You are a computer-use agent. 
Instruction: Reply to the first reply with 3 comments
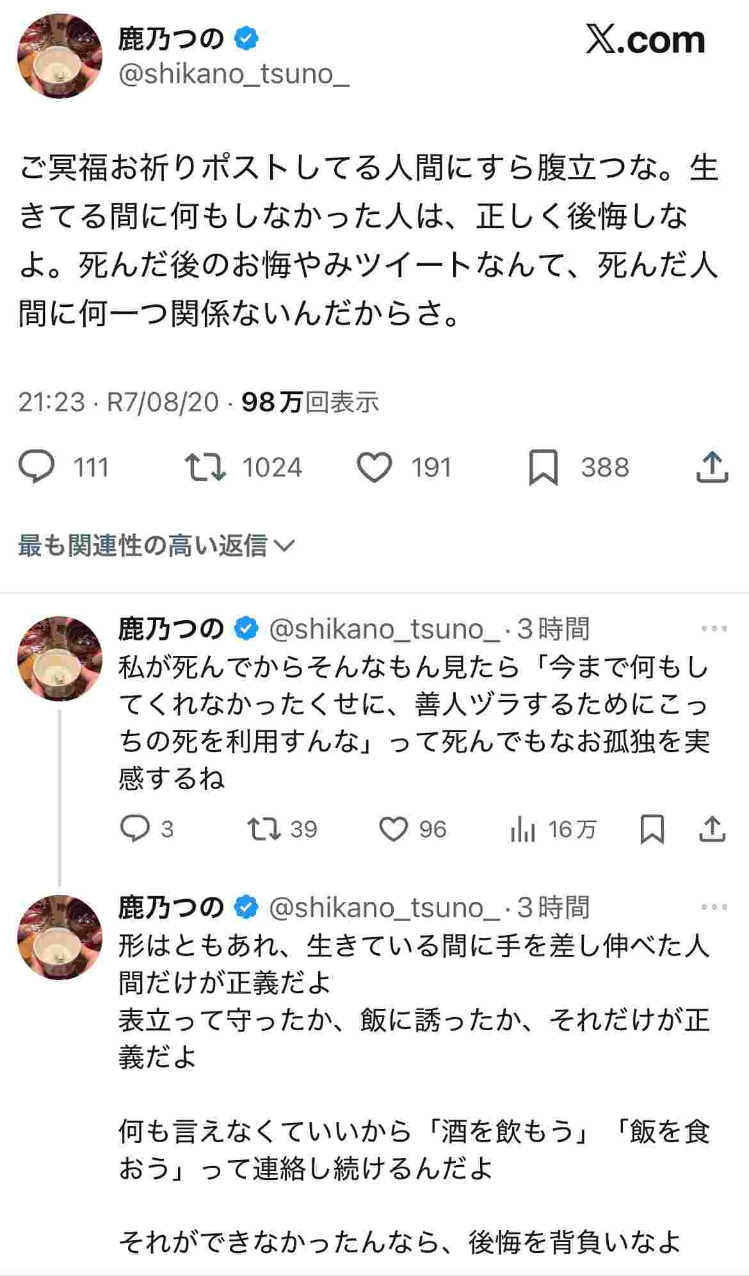click(135, 829)
